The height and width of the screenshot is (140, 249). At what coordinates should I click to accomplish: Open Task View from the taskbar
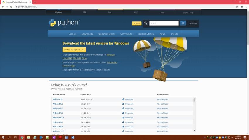pos(16,137)
